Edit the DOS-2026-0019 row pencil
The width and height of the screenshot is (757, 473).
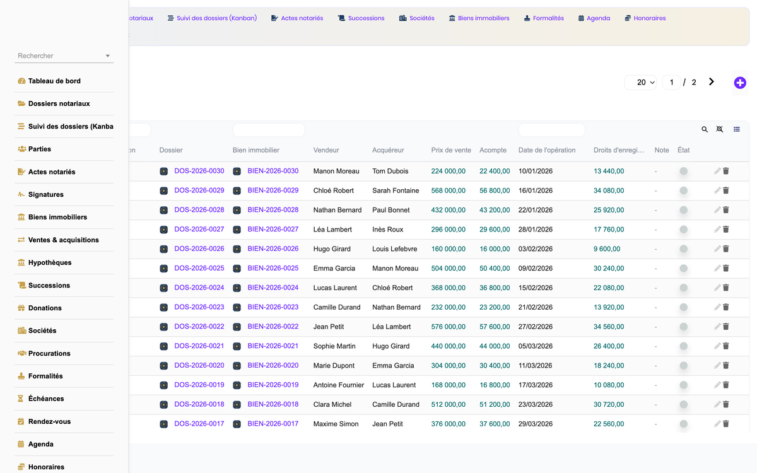(x=717, y=385)
